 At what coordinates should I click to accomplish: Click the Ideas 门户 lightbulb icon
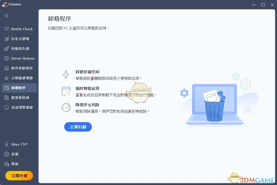point(6,144)
